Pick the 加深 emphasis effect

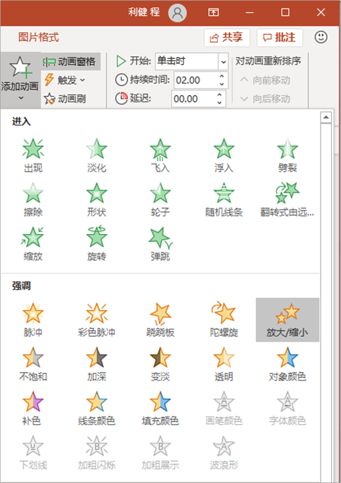coord(96,364)
